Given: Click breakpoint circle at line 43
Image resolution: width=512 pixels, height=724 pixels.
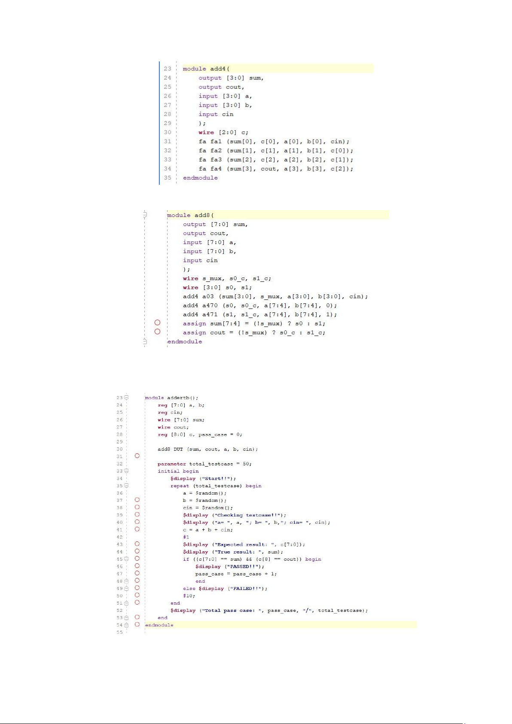Looking at the screenshot, I should pos(137,544).
